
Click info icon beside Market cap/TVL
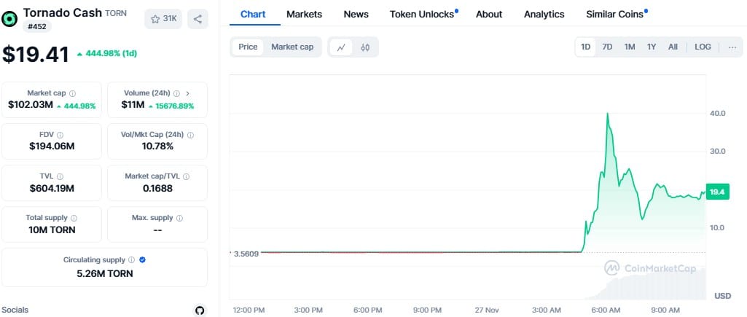[x=187, y=176]
